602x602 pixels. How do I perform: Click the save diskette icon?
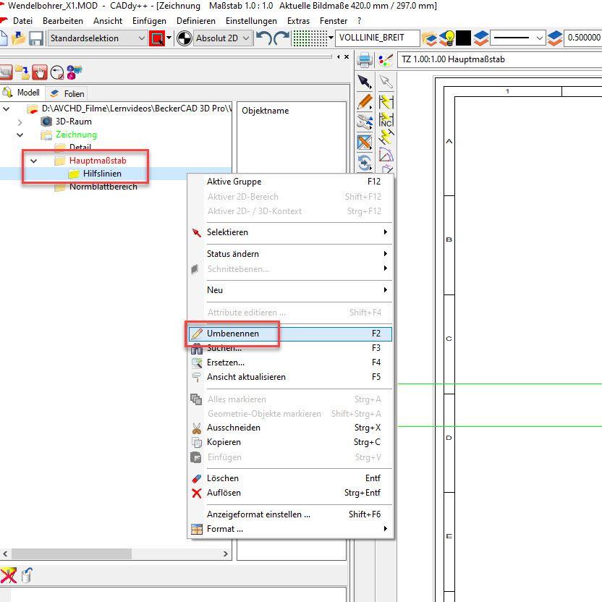[x=36, y=38]
